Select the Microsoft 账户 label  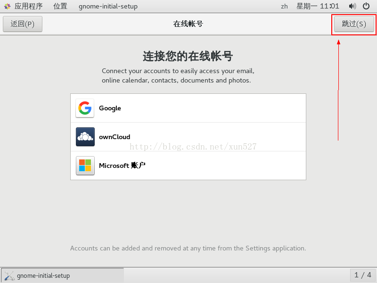tap(122, 166)
